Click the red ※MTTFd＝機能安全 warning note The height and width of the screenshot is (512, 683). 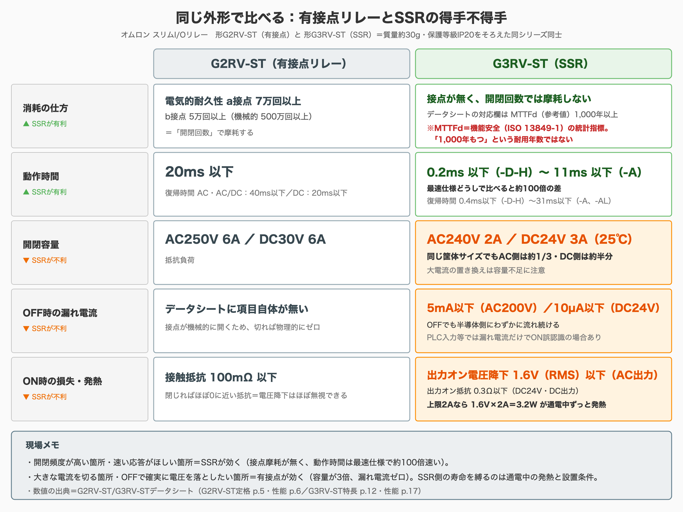click(x=518, y=134)
